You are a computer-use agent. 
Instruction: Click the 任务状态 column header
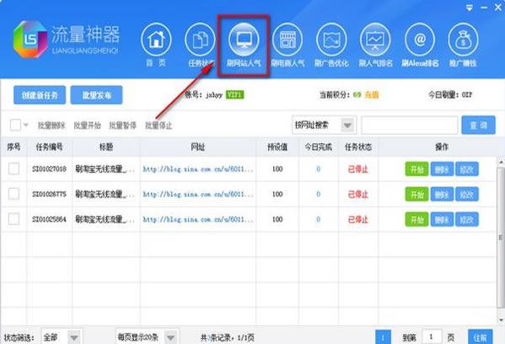coord(358,148)
